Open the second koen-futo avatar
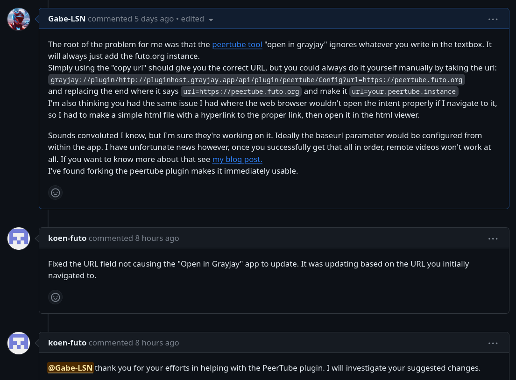 coord(19,343)
